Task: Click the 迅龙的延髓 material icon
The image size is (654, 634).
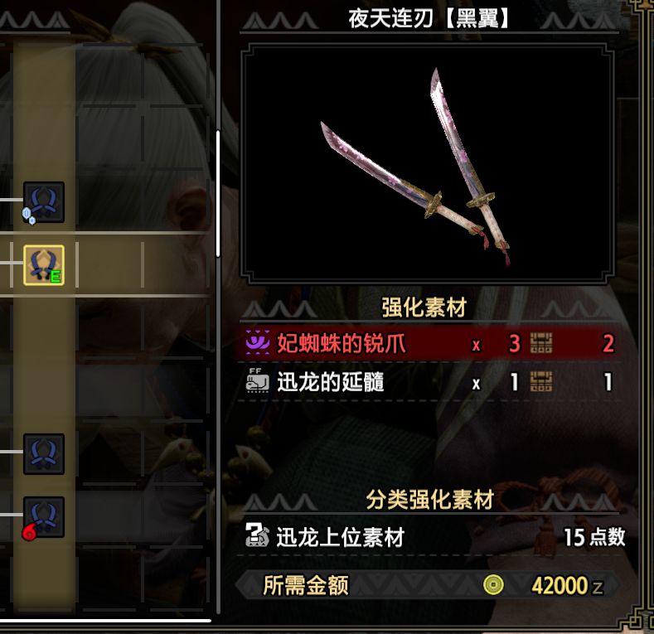Action: (257, 381)
